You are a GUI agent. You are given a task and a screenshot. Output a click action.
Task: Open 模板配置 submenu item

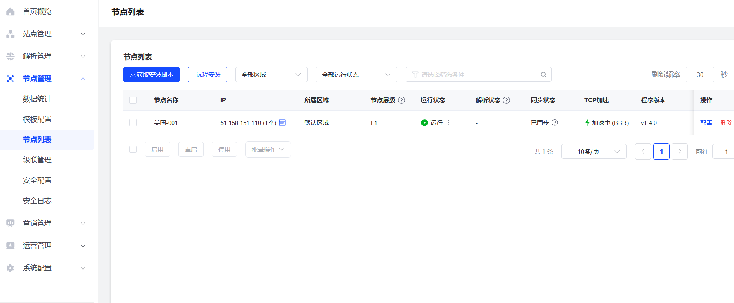pyautogui.click(x=37, y=119)
